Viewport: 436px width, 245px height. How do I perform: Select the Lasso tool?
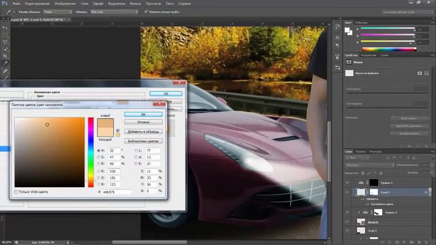click(5, 42)
